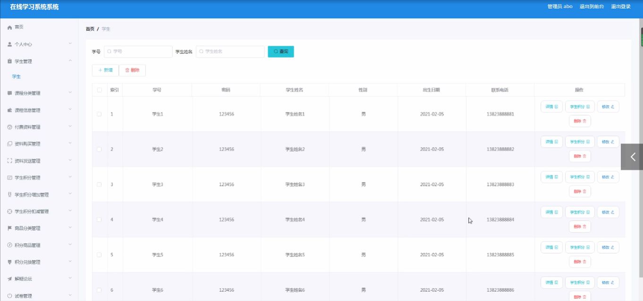
Task: Expand the 学生积分扣减管理 chevron
Action: point(70,211)
